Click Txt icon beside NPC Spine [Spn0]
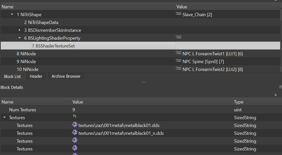Viewport: 282px width, 155px height. point(178,60)
